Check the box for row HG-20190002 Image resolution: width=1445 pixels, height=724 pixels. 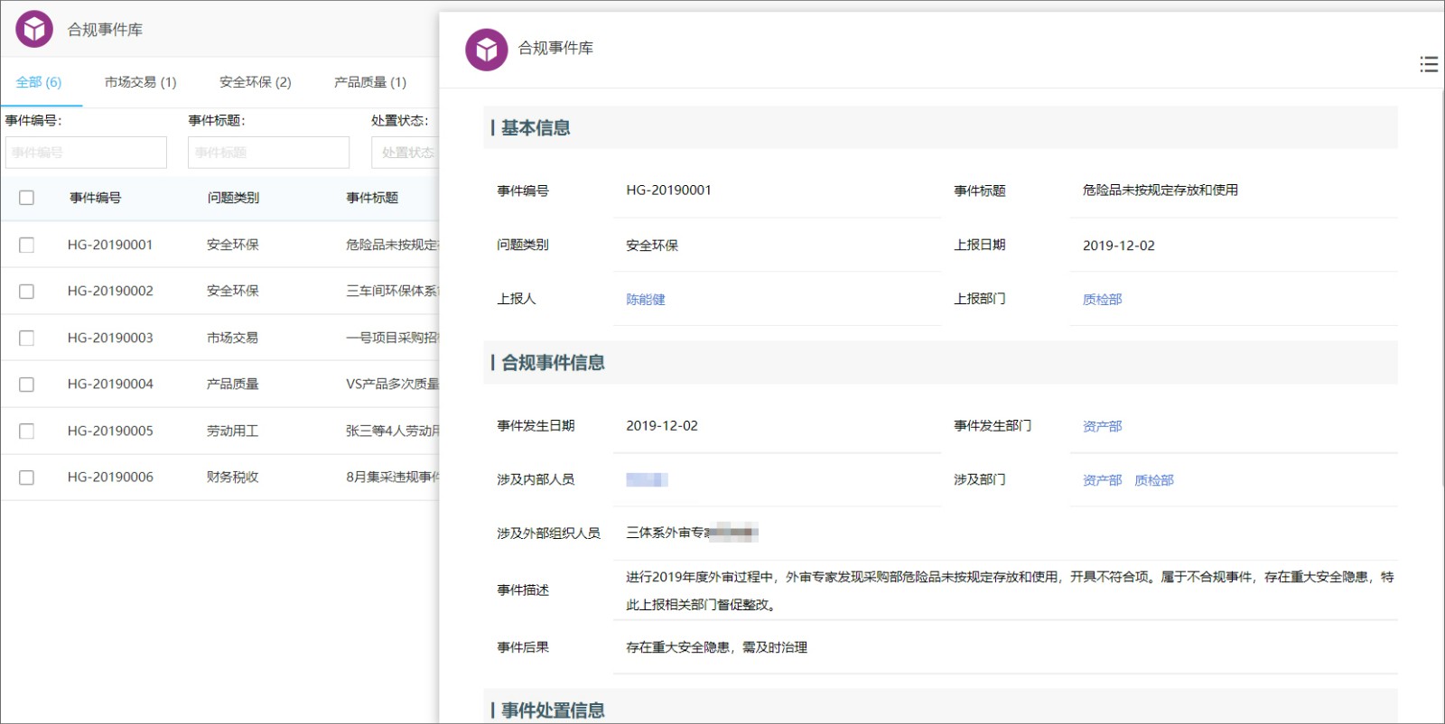tap(27, 292)
